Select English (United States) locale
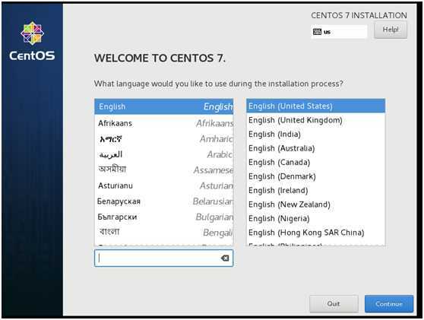 (x=315, y=106)
